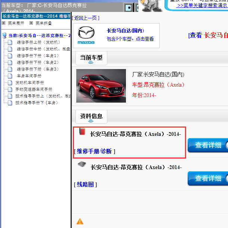Click the computer icon beside 当前:长安马自达
The image size is (228, 228).
pos(4,35)
